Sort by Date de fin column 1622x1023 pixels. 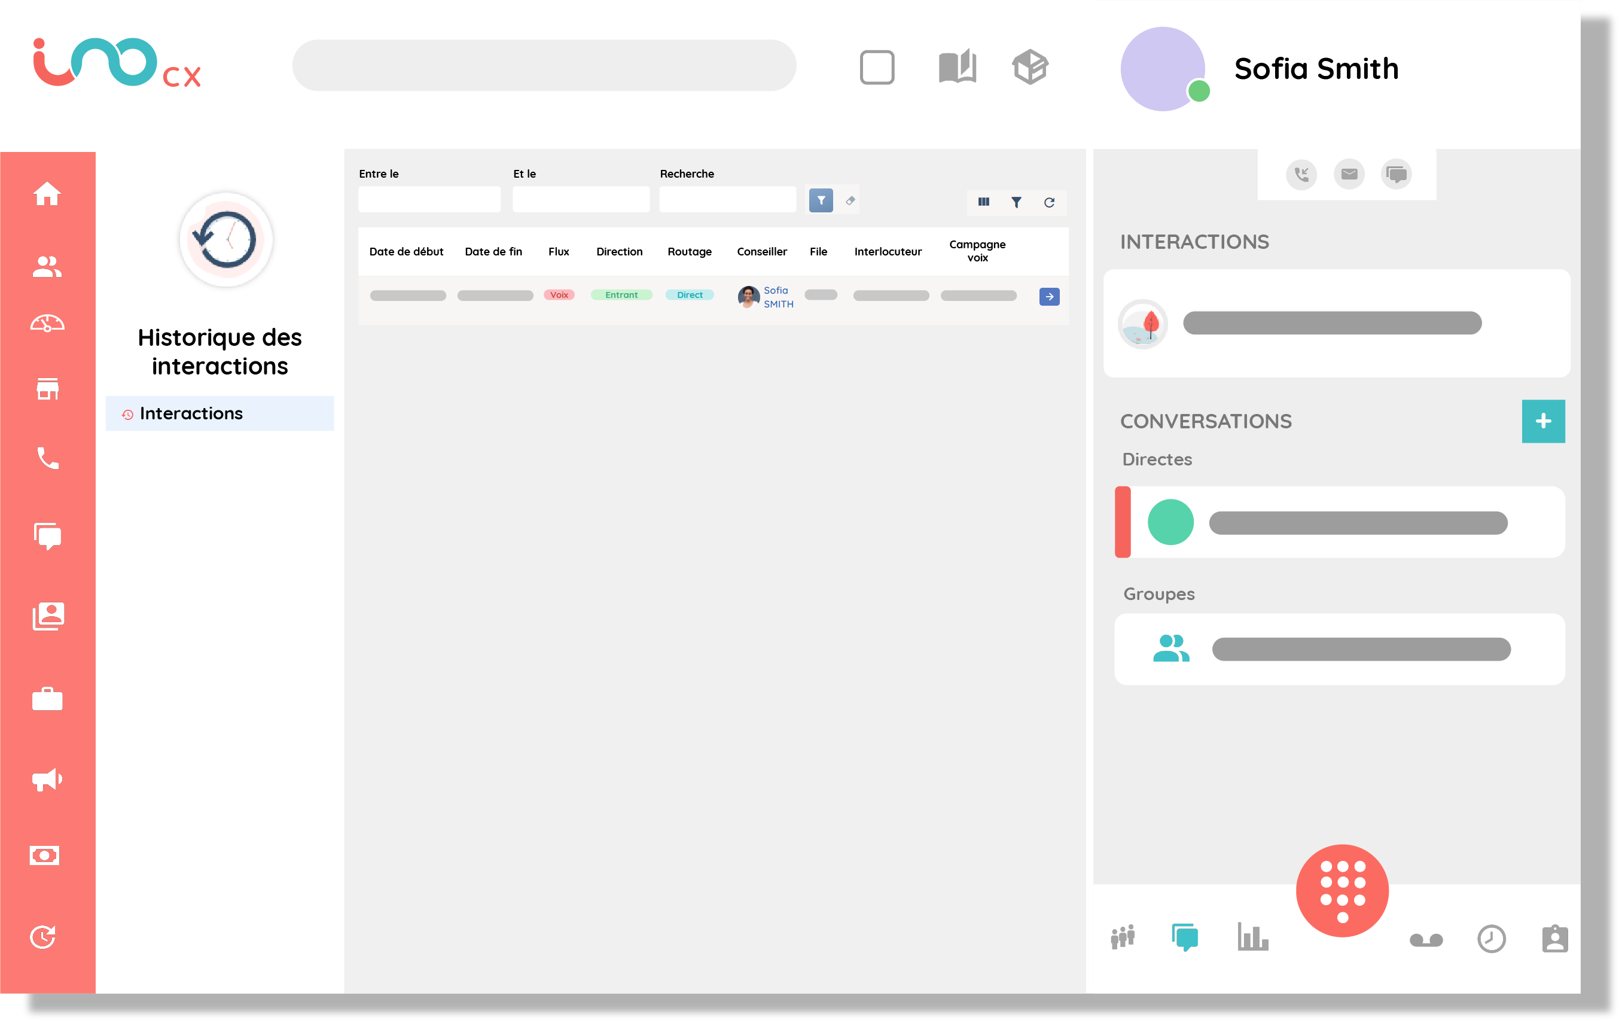pos(493,251)
